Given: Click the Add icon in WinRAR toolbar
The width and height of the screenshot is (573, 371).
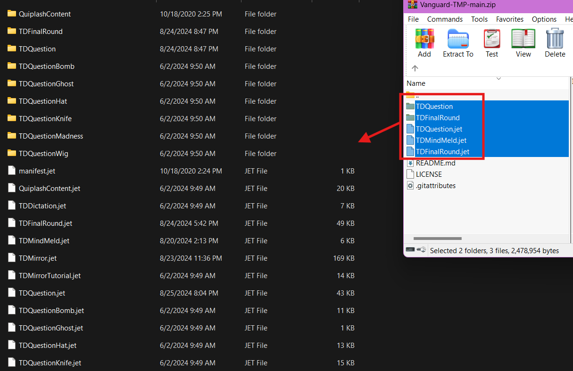Looking at the screenshot, I should click(x=424, y=39).
